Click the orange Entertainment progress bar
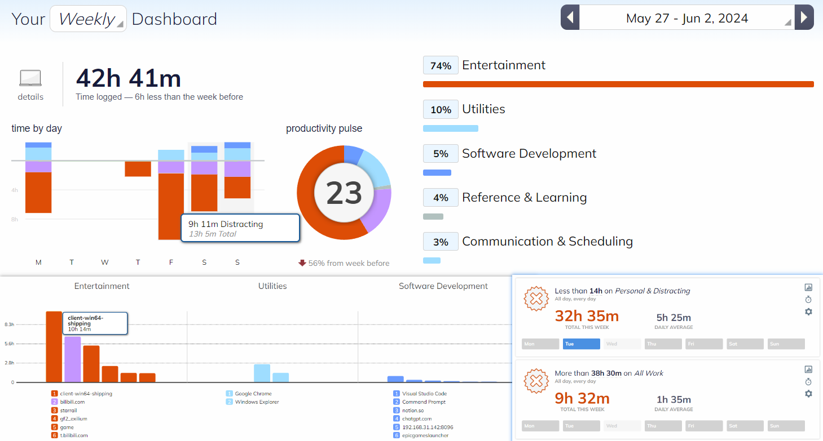The image size is (823, 441). 618,84
